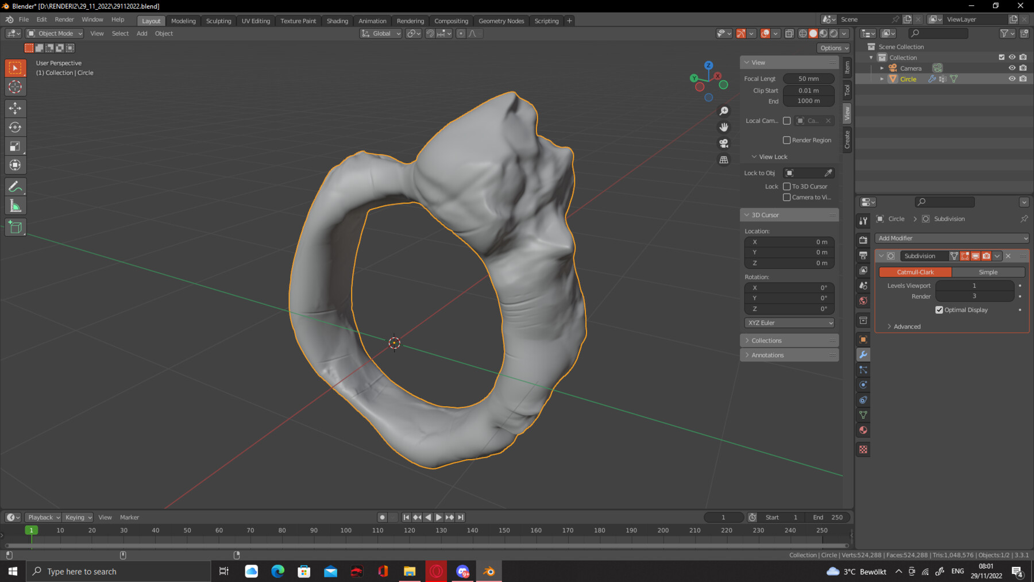Click the Catmull-Clark subdivision button

tap(915, 272)
